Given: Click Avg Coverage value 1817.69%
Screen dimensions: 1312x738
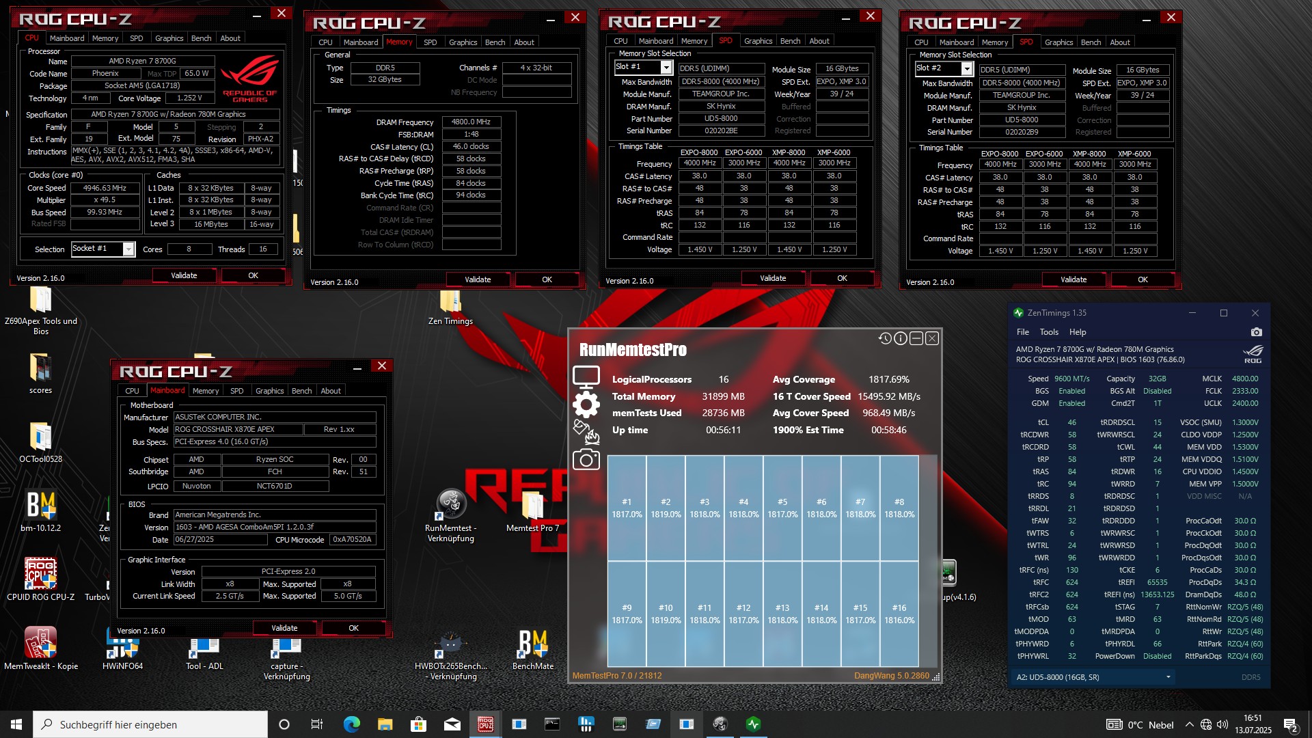Looking at the screenshot, I should click(x=889, y=379).
